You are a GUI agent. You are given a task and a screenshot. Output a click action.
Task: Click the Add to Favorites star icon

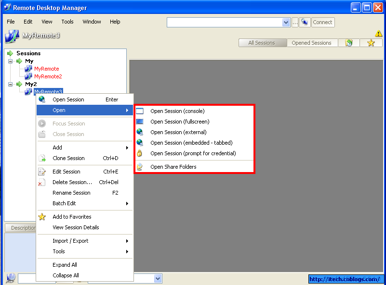point(42,216)
